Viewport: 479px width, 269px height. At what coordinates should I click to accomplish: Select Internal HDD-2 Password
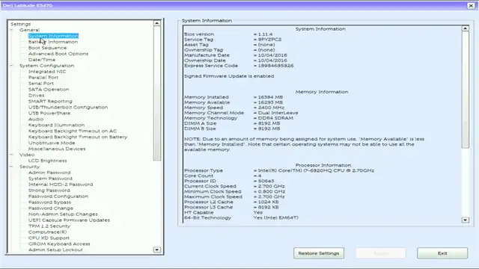click(61, 185)
